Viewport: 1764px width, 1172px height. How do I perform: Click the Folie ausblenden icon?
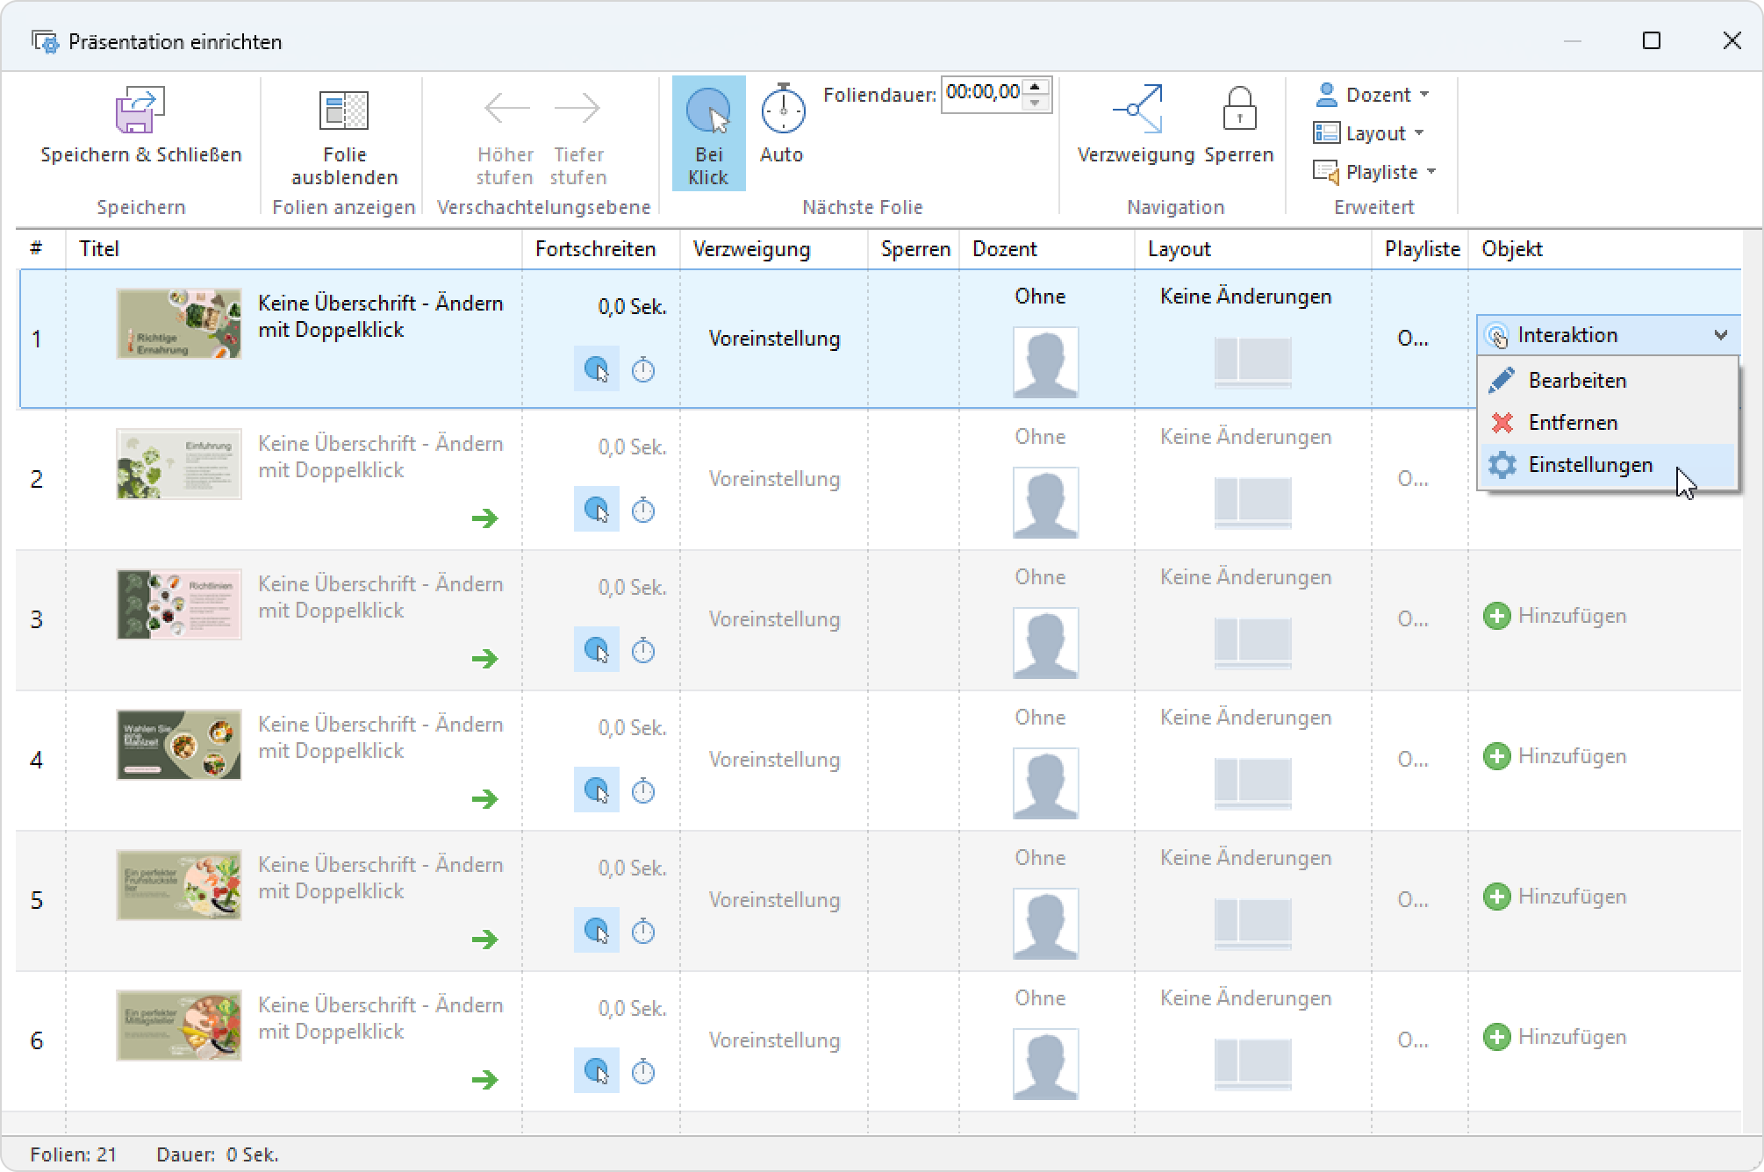coord(344,111)
